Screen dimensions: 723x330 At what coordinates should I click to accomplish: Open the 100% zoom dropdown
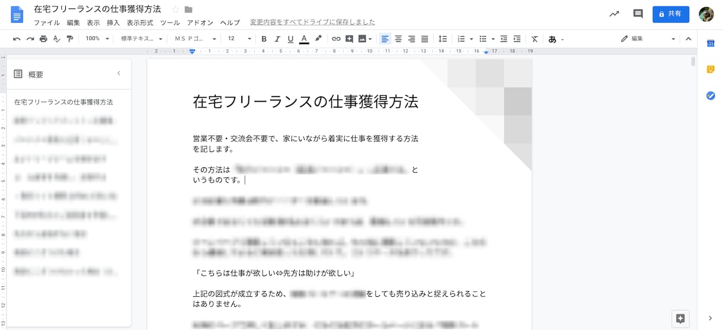tap(97, 38)
